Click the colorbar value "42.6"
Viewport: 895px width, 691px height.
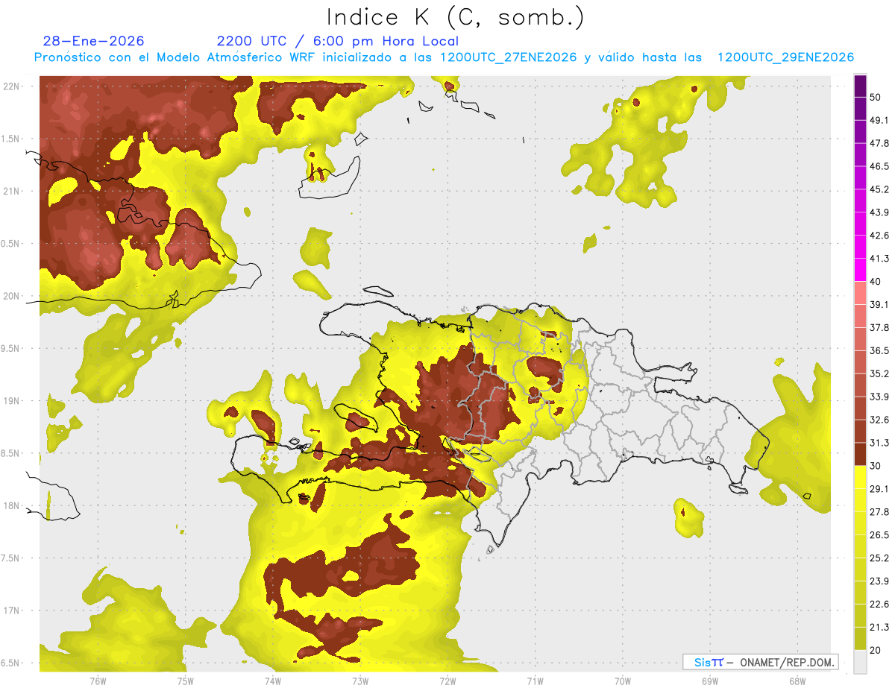[x=880, y=236]
